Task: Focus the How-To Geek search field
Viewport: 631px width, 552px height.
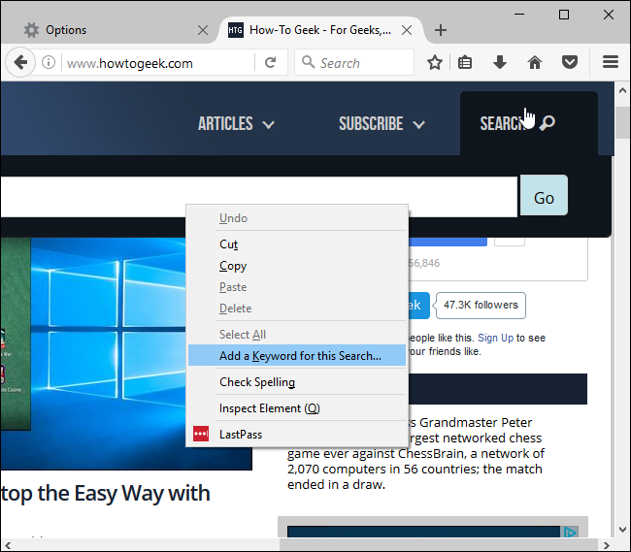Action: [x=259, y=197]
